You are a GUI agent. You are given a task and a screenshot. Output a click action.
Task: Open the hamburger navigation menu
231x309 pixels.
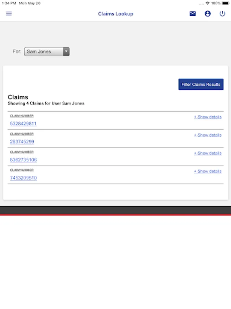tap(9, 14)
